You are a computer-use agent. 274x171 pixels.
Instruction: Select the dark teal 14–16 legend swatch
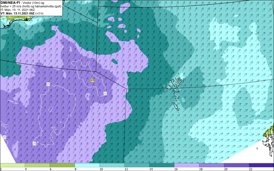[x=162, y=165]
